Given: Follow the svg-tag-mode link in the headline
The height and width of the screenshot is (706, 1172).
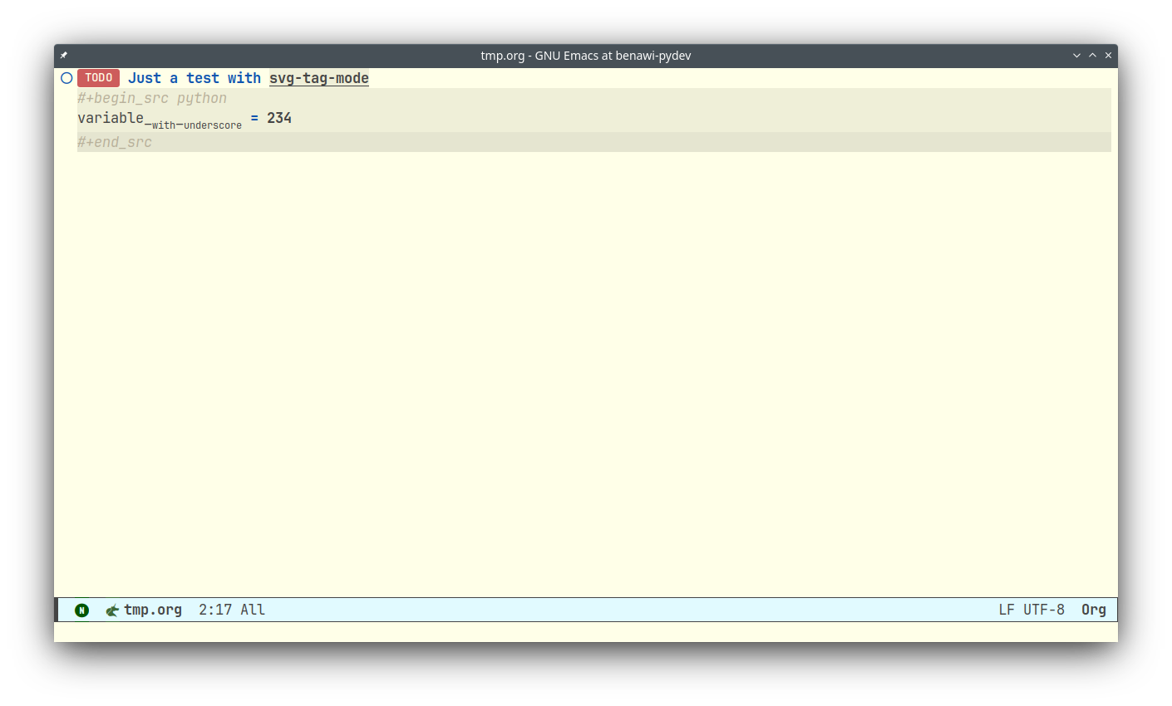Looking at the screenshot, I should coord(318,77).
